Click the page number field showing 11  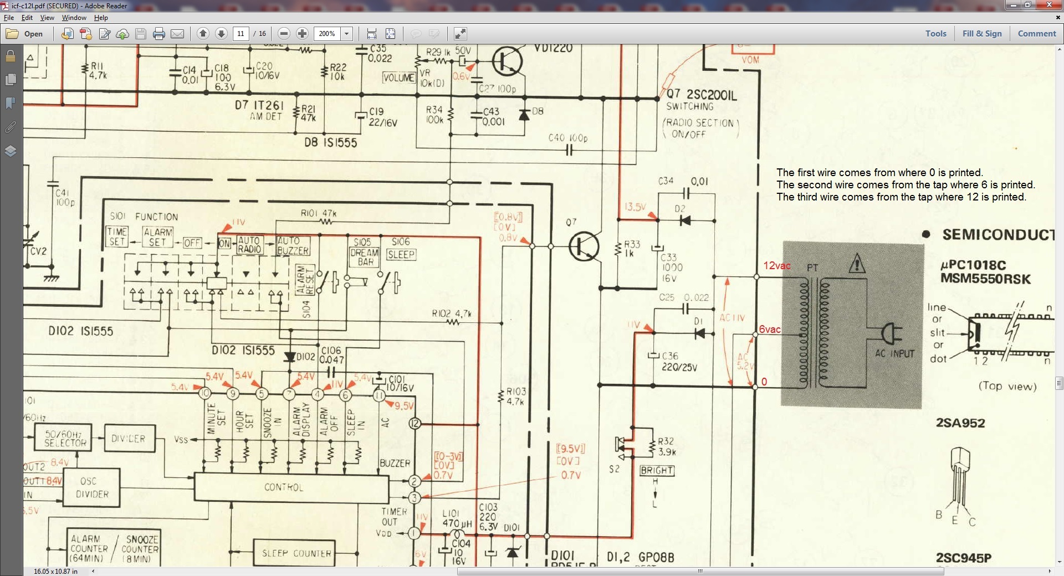[241, 34]
